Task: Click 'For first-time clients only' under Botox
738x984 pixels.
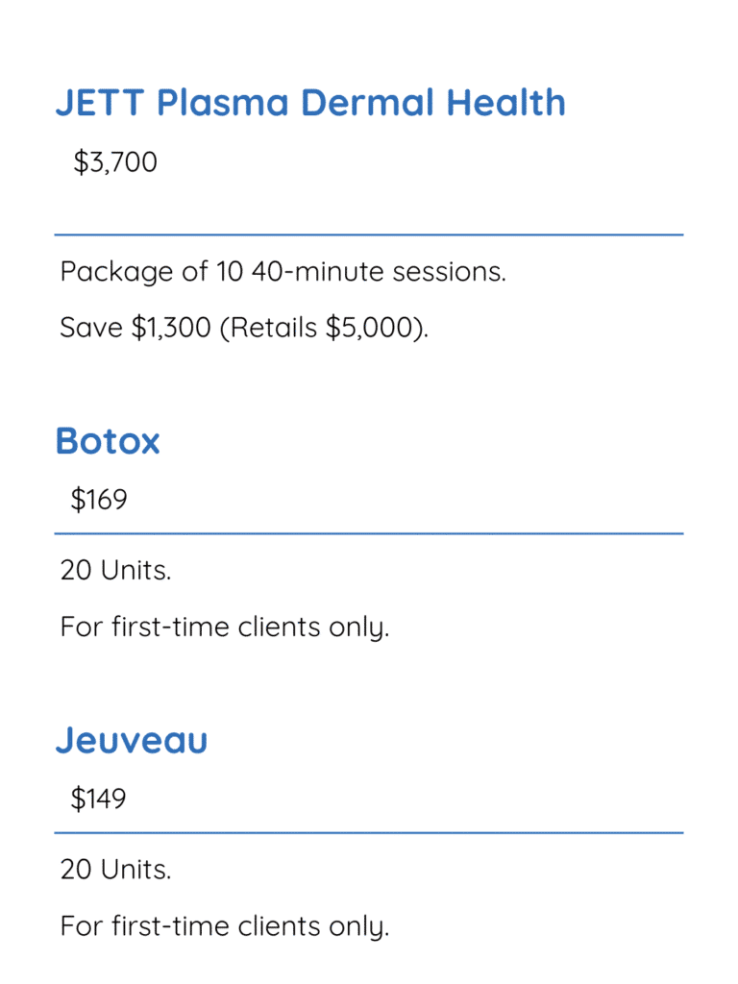Action: 225,627
